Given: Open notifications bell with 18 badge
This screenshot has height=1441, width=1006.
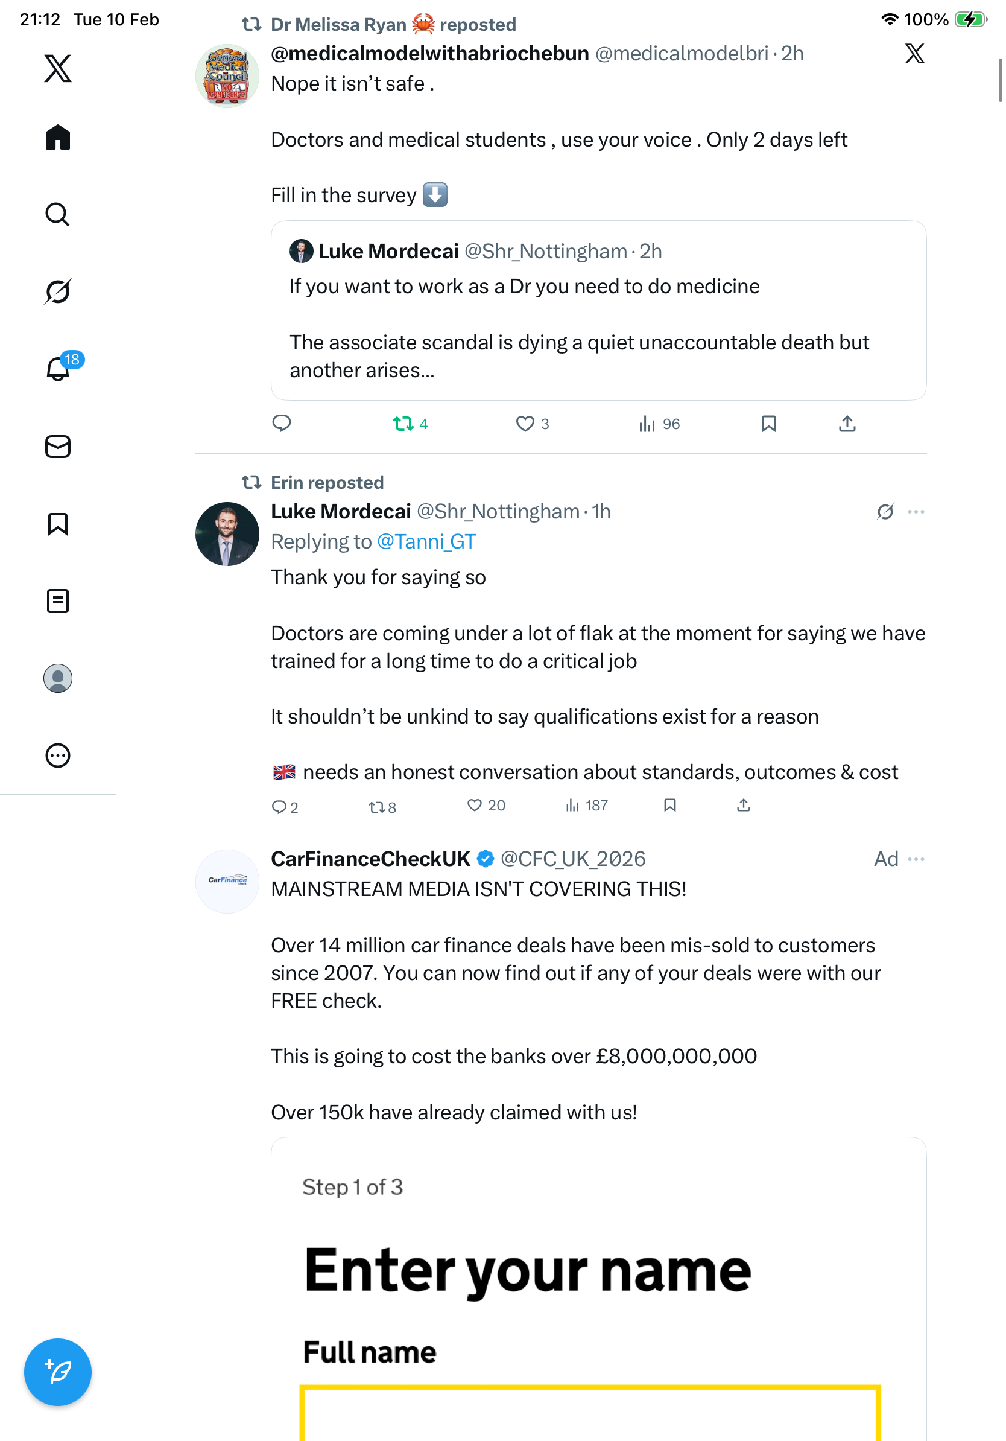Looking at the screenshot, I should [58, 369].
